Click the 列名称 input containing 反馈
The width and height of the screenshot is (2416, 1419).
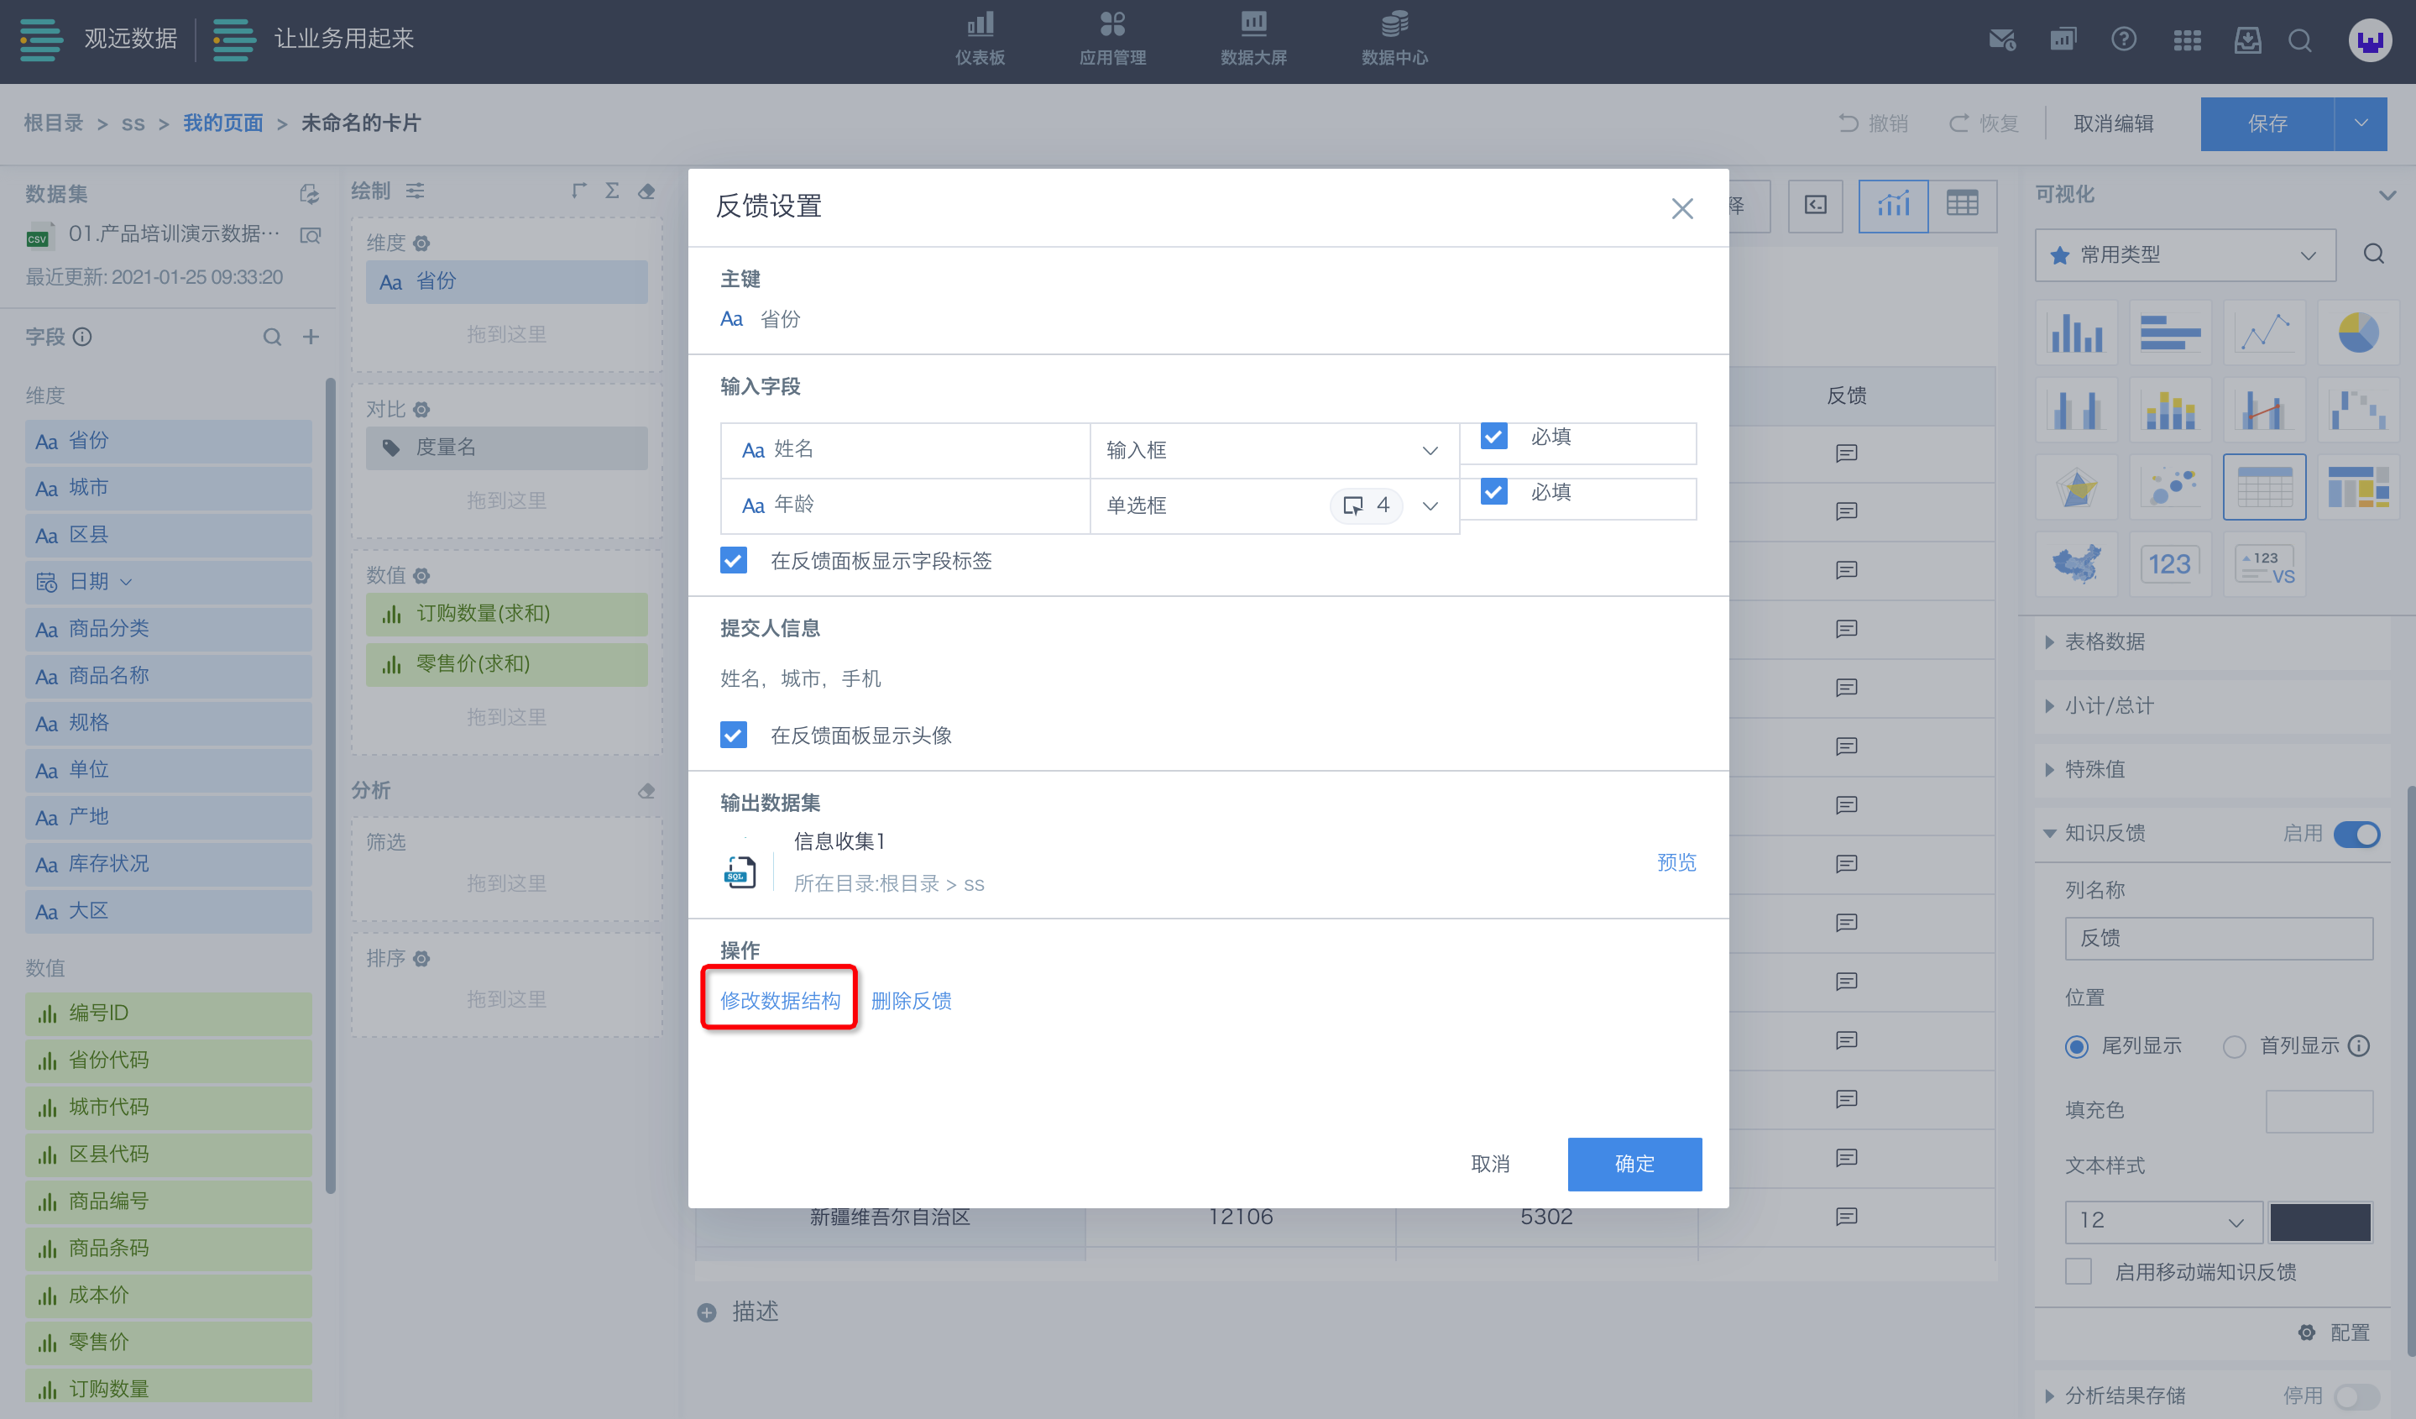[x=2218, y=938]
